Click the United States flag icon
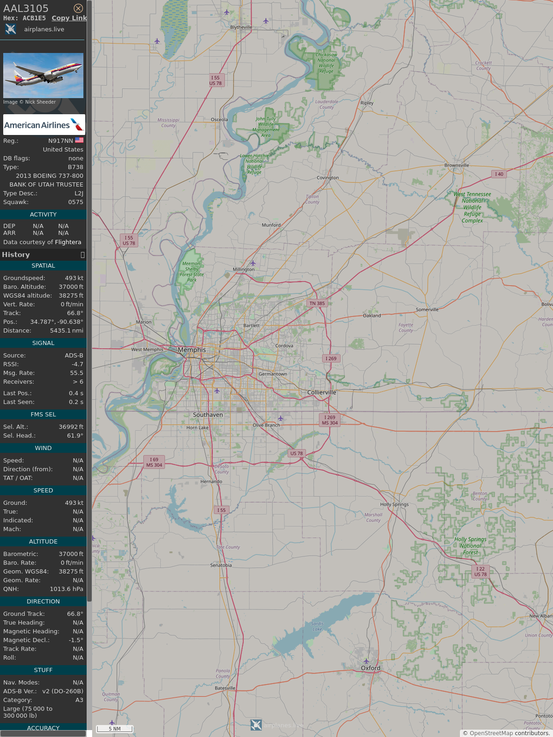This screenshot has height=737, width=553. [x=79, y=140]
